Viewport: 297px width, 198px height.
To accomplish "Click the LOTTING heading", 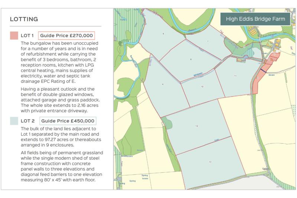I will (x=24, y=19).
